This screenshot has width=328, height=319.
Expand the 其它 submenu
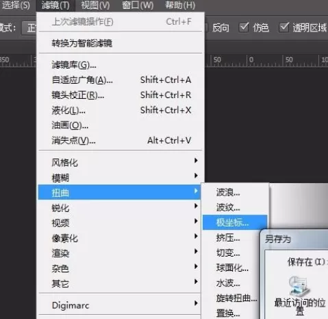pos(119,283)
